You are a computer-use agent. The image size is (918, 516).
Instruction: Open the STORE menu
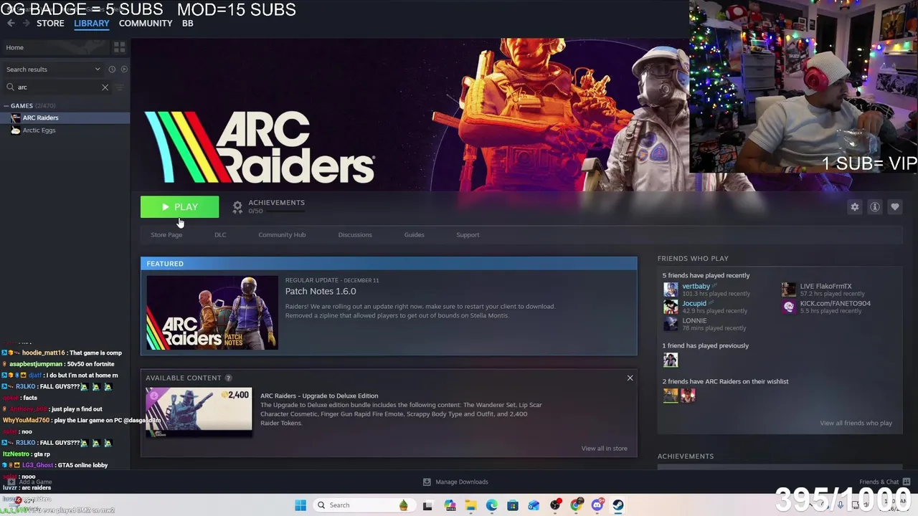point(50,24)
